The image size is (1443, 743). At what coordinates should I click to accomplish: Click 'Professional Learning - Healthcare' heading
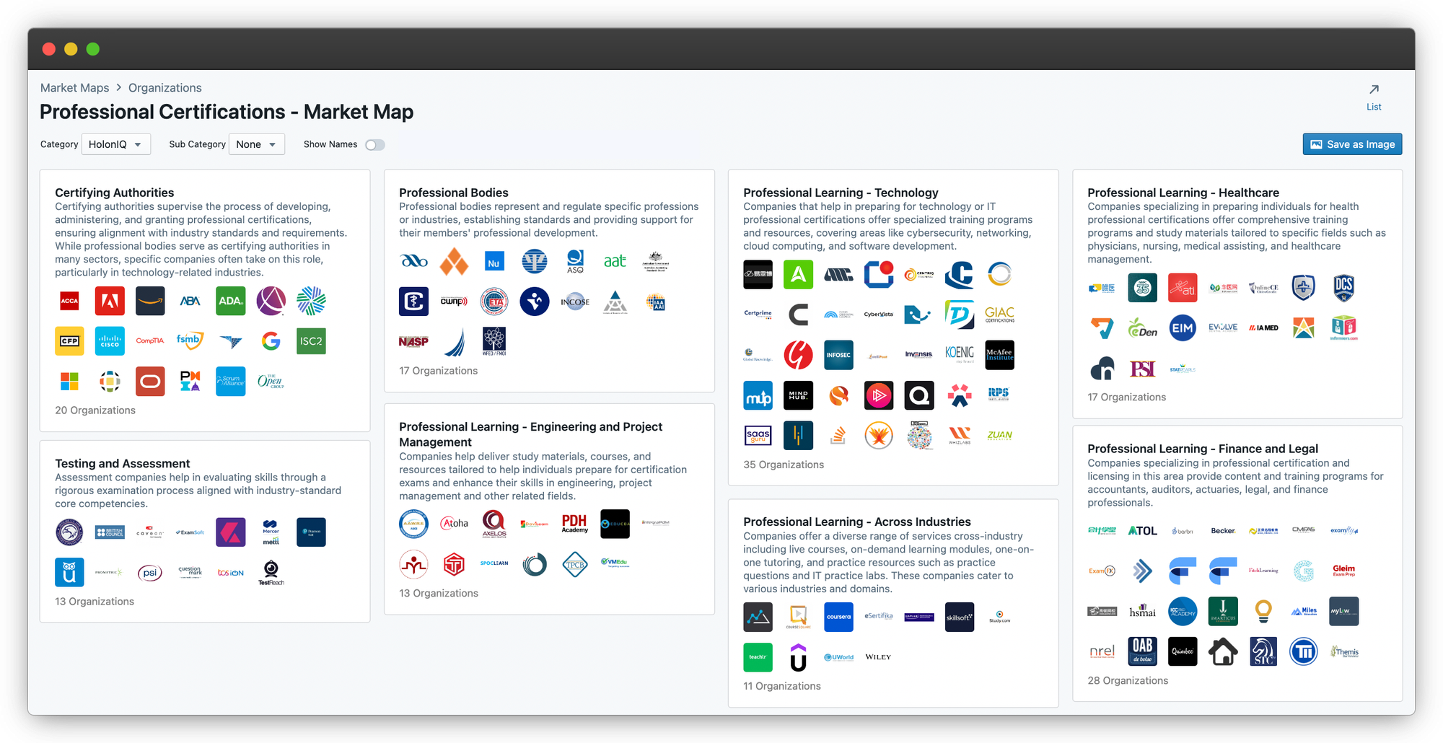point(1183,193)
